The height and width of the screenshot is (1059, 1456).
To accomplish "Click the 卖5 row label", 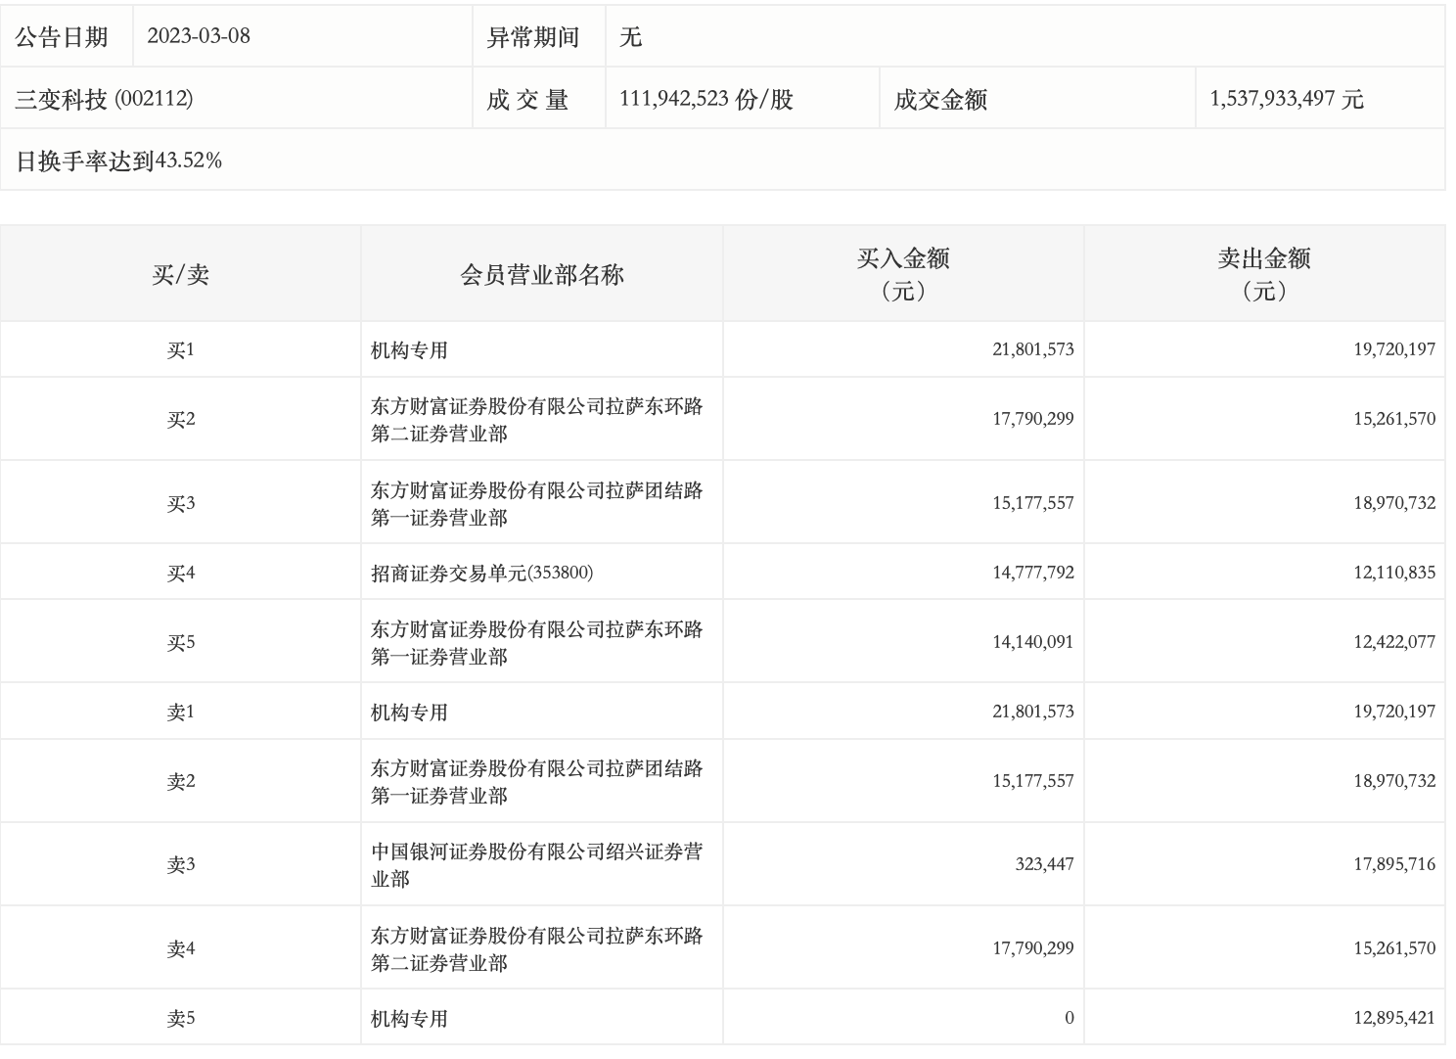I will [180, 1018].
